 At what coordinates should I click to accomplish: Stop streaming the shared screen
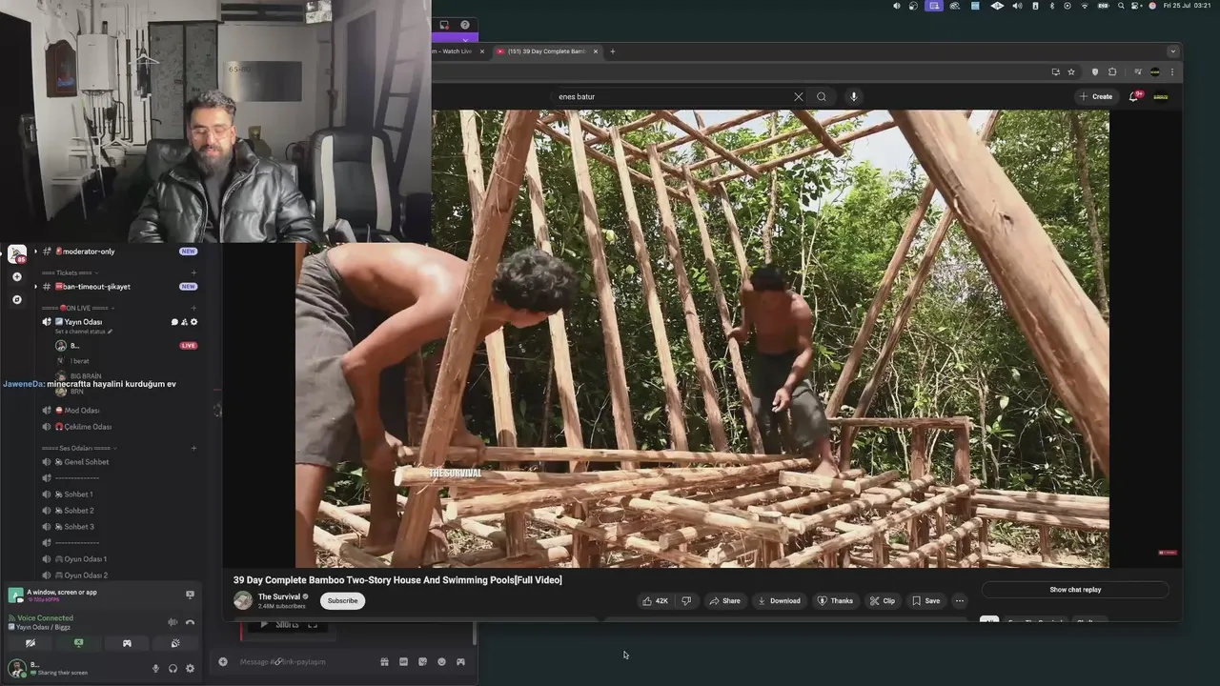(x=190, y=595)
